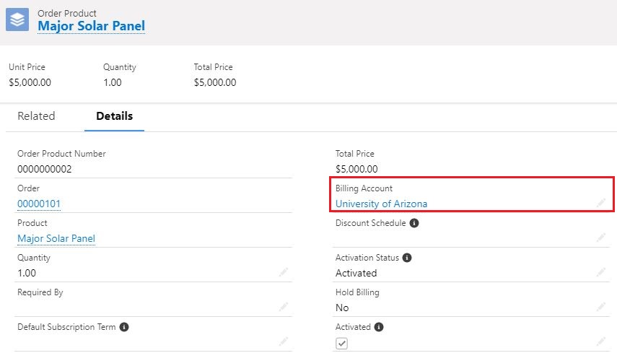Edit Hold Billing using pencil icon
Screen dimensions: 617x353
(x=601, y=307)
